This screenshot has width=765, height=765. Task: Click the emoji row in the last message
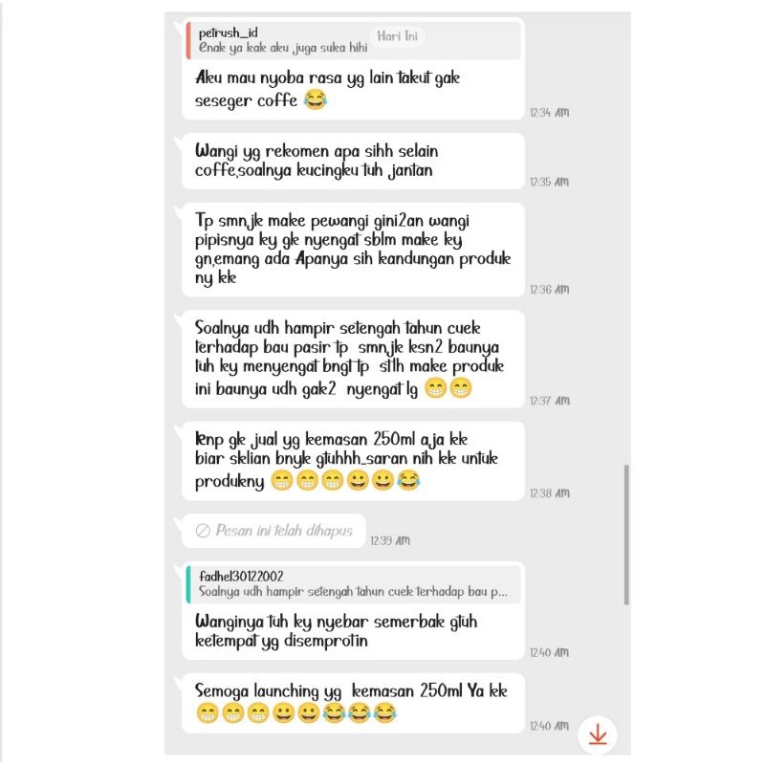(296, 712)
